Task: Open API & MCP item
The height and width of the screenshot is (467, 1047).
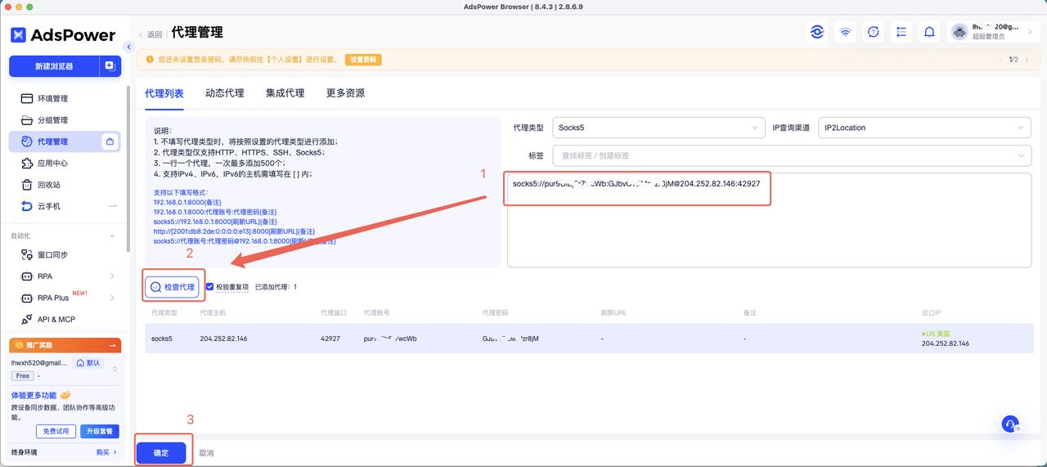Action: point(56,319)
